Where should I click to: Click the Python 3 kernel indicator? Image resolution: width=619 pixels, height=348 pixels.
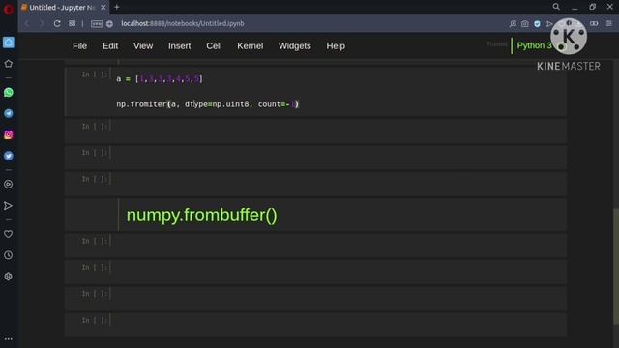[x=534, y=45]
